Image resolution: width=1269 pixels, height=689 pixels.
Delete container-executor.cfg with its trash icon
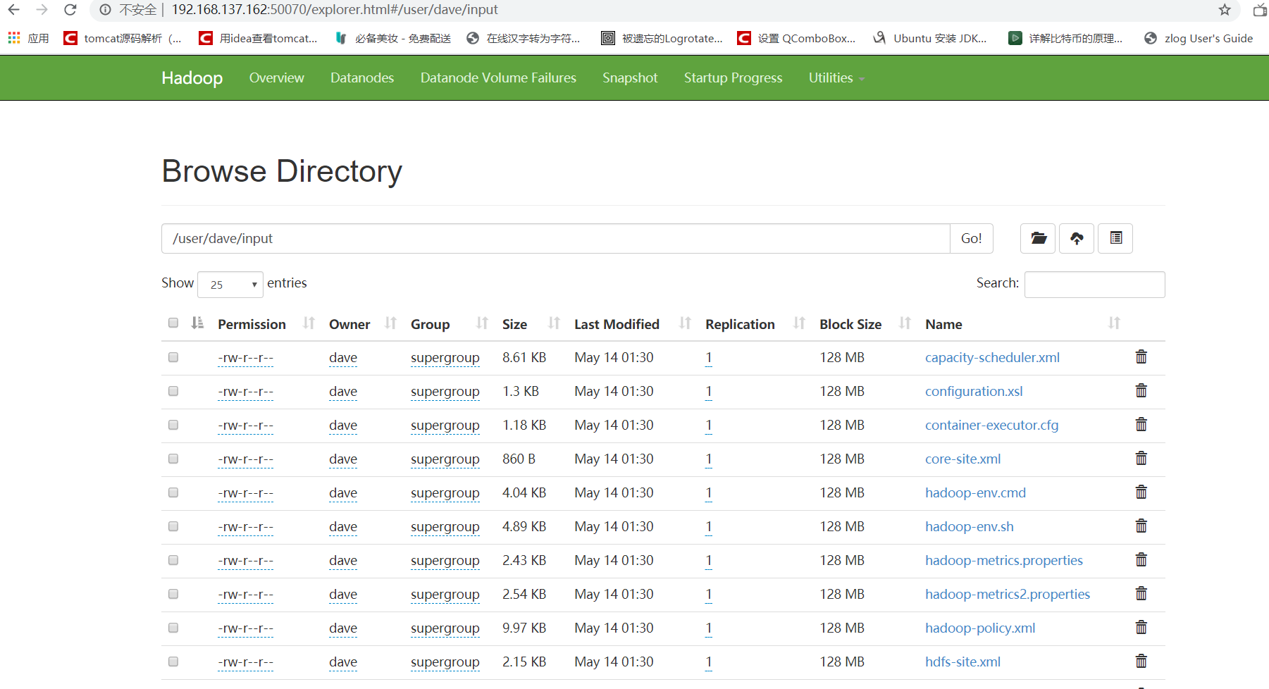click(x=1141, y=425)
